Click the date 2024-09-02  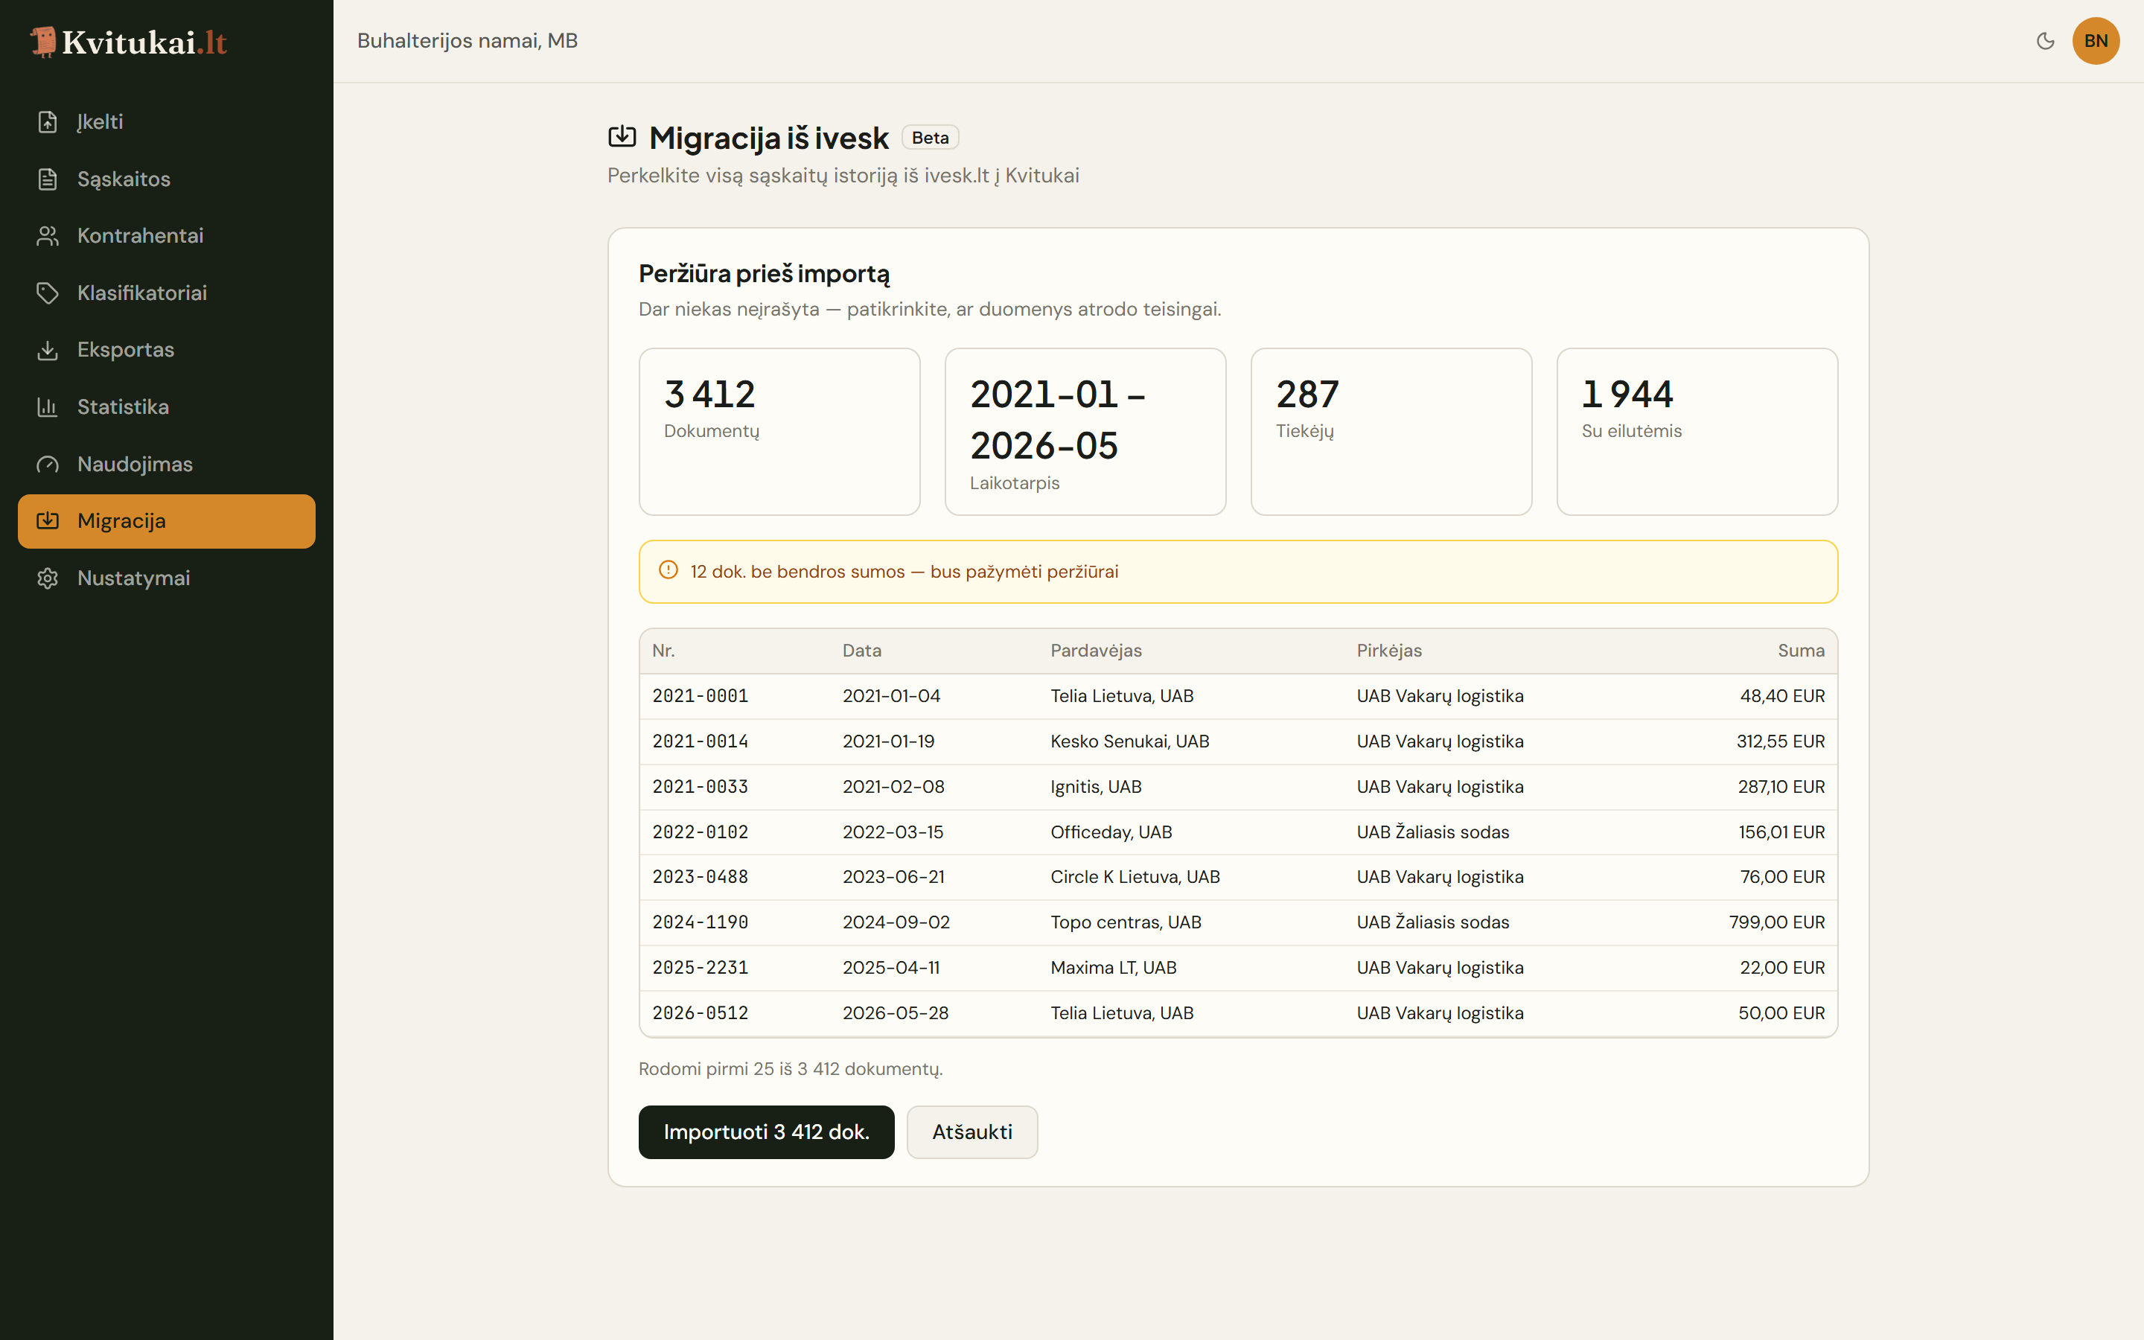896,922
